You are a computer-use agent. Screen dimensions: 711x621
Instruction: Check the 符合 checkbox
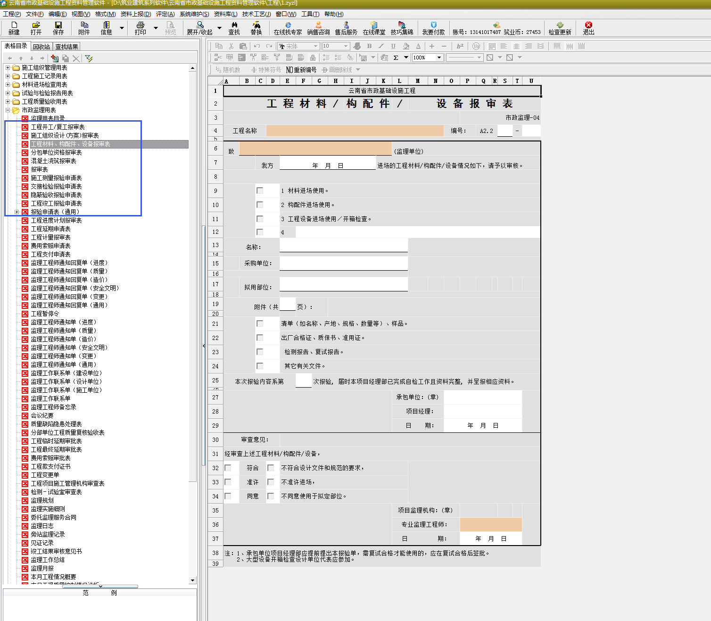(228, 468)
